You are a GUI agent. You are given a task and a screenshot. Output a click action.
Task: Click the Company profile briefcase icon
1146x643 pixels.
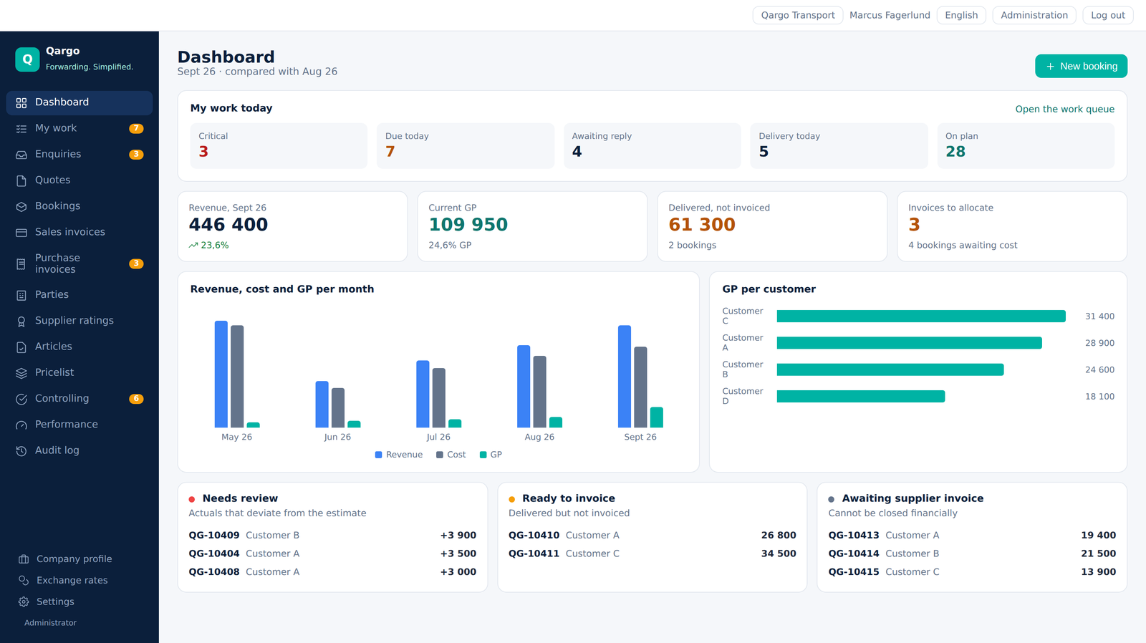click(x=24, y=559)
